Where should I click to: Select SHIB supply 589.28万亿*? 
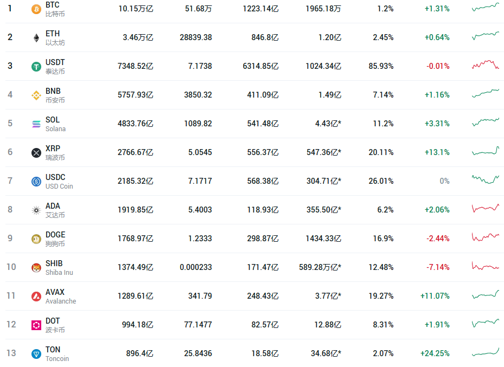[x=320, y=267]
